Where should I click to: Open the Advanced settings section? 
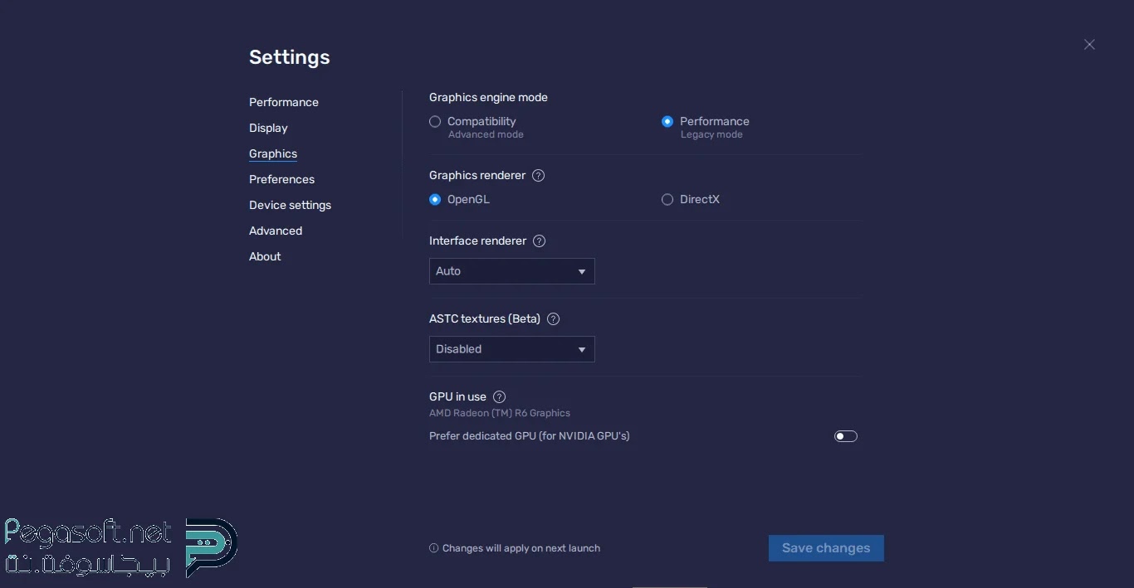(x=276, y=231)
